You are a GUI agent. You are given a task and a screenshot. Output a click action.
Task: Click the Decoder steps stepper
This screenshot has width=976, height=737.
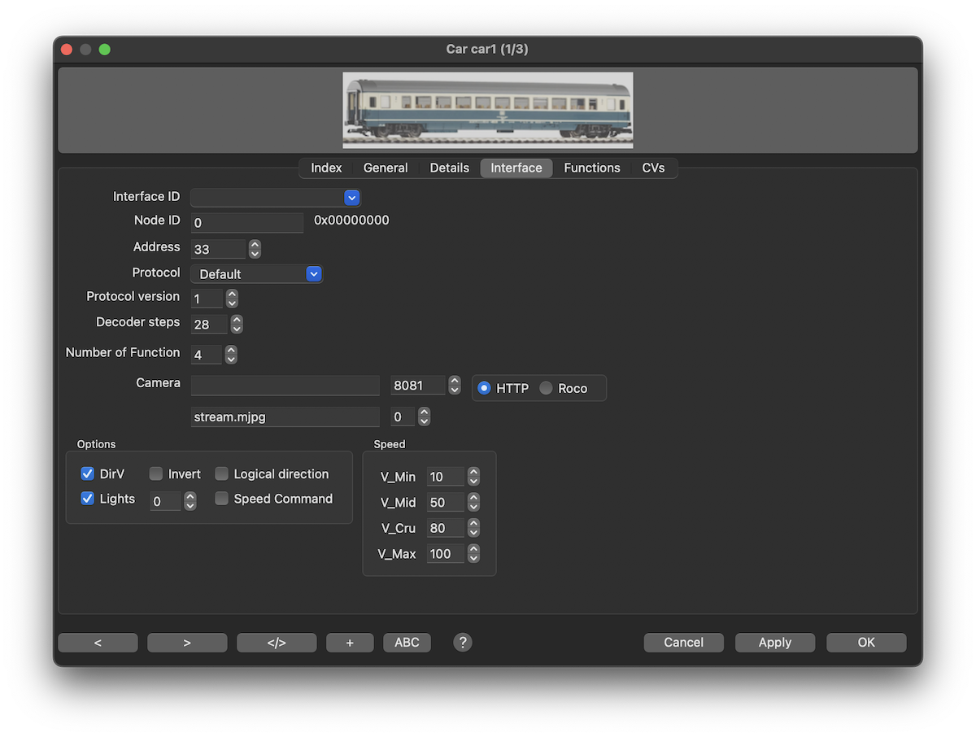237,324
